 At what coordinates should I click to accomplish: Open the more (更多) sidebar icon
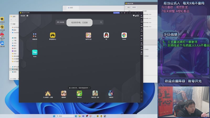click(141, 53)
